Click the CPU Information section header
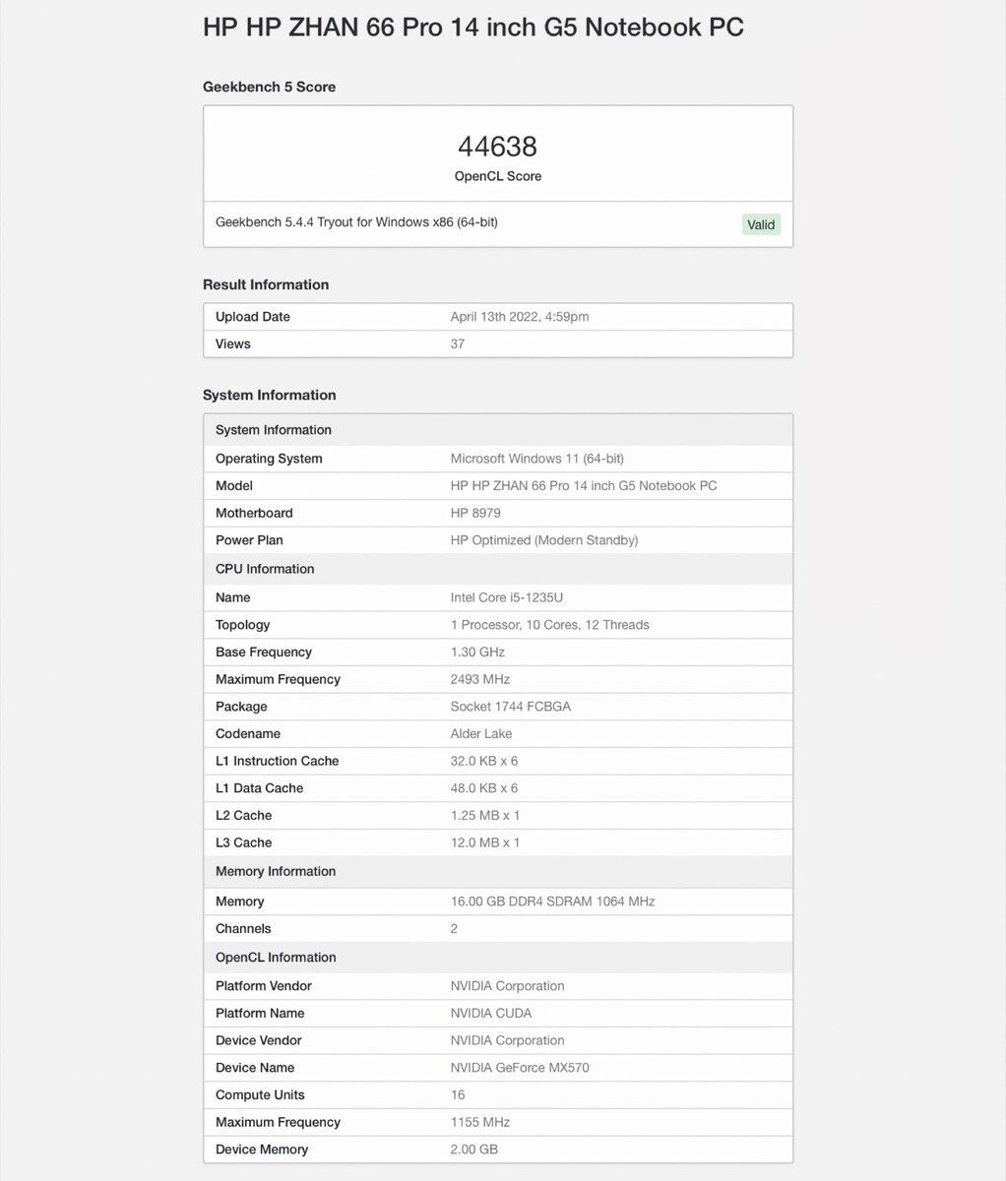Viewport: 1006px width, 1181px height. 265,569
